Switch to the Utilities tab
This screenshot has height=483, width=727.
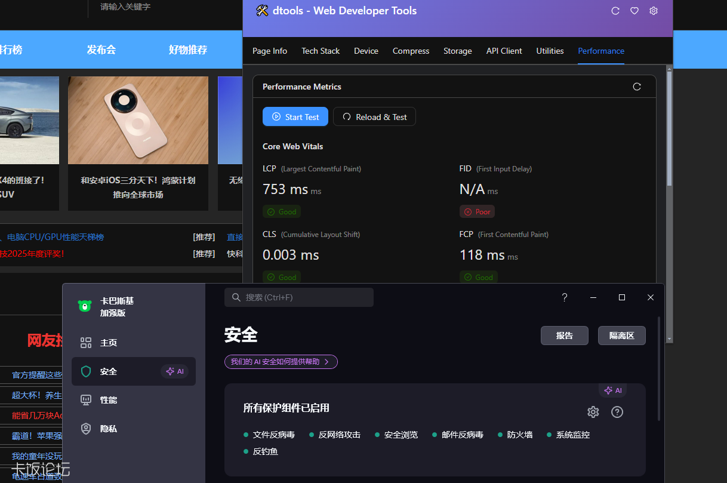tap(550, 51)
